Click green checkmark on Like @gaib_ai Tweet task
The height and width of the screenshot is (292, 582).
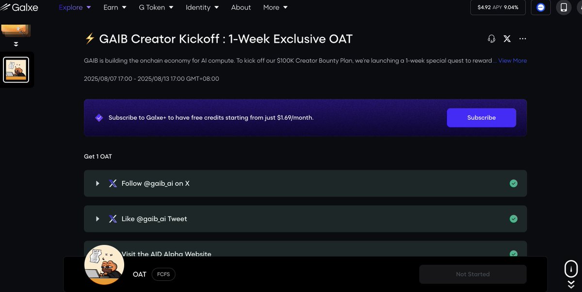point(514,219)
